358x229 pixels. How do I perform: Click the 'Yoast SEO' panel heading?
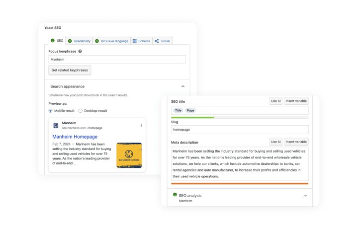[x=53, y=28]
